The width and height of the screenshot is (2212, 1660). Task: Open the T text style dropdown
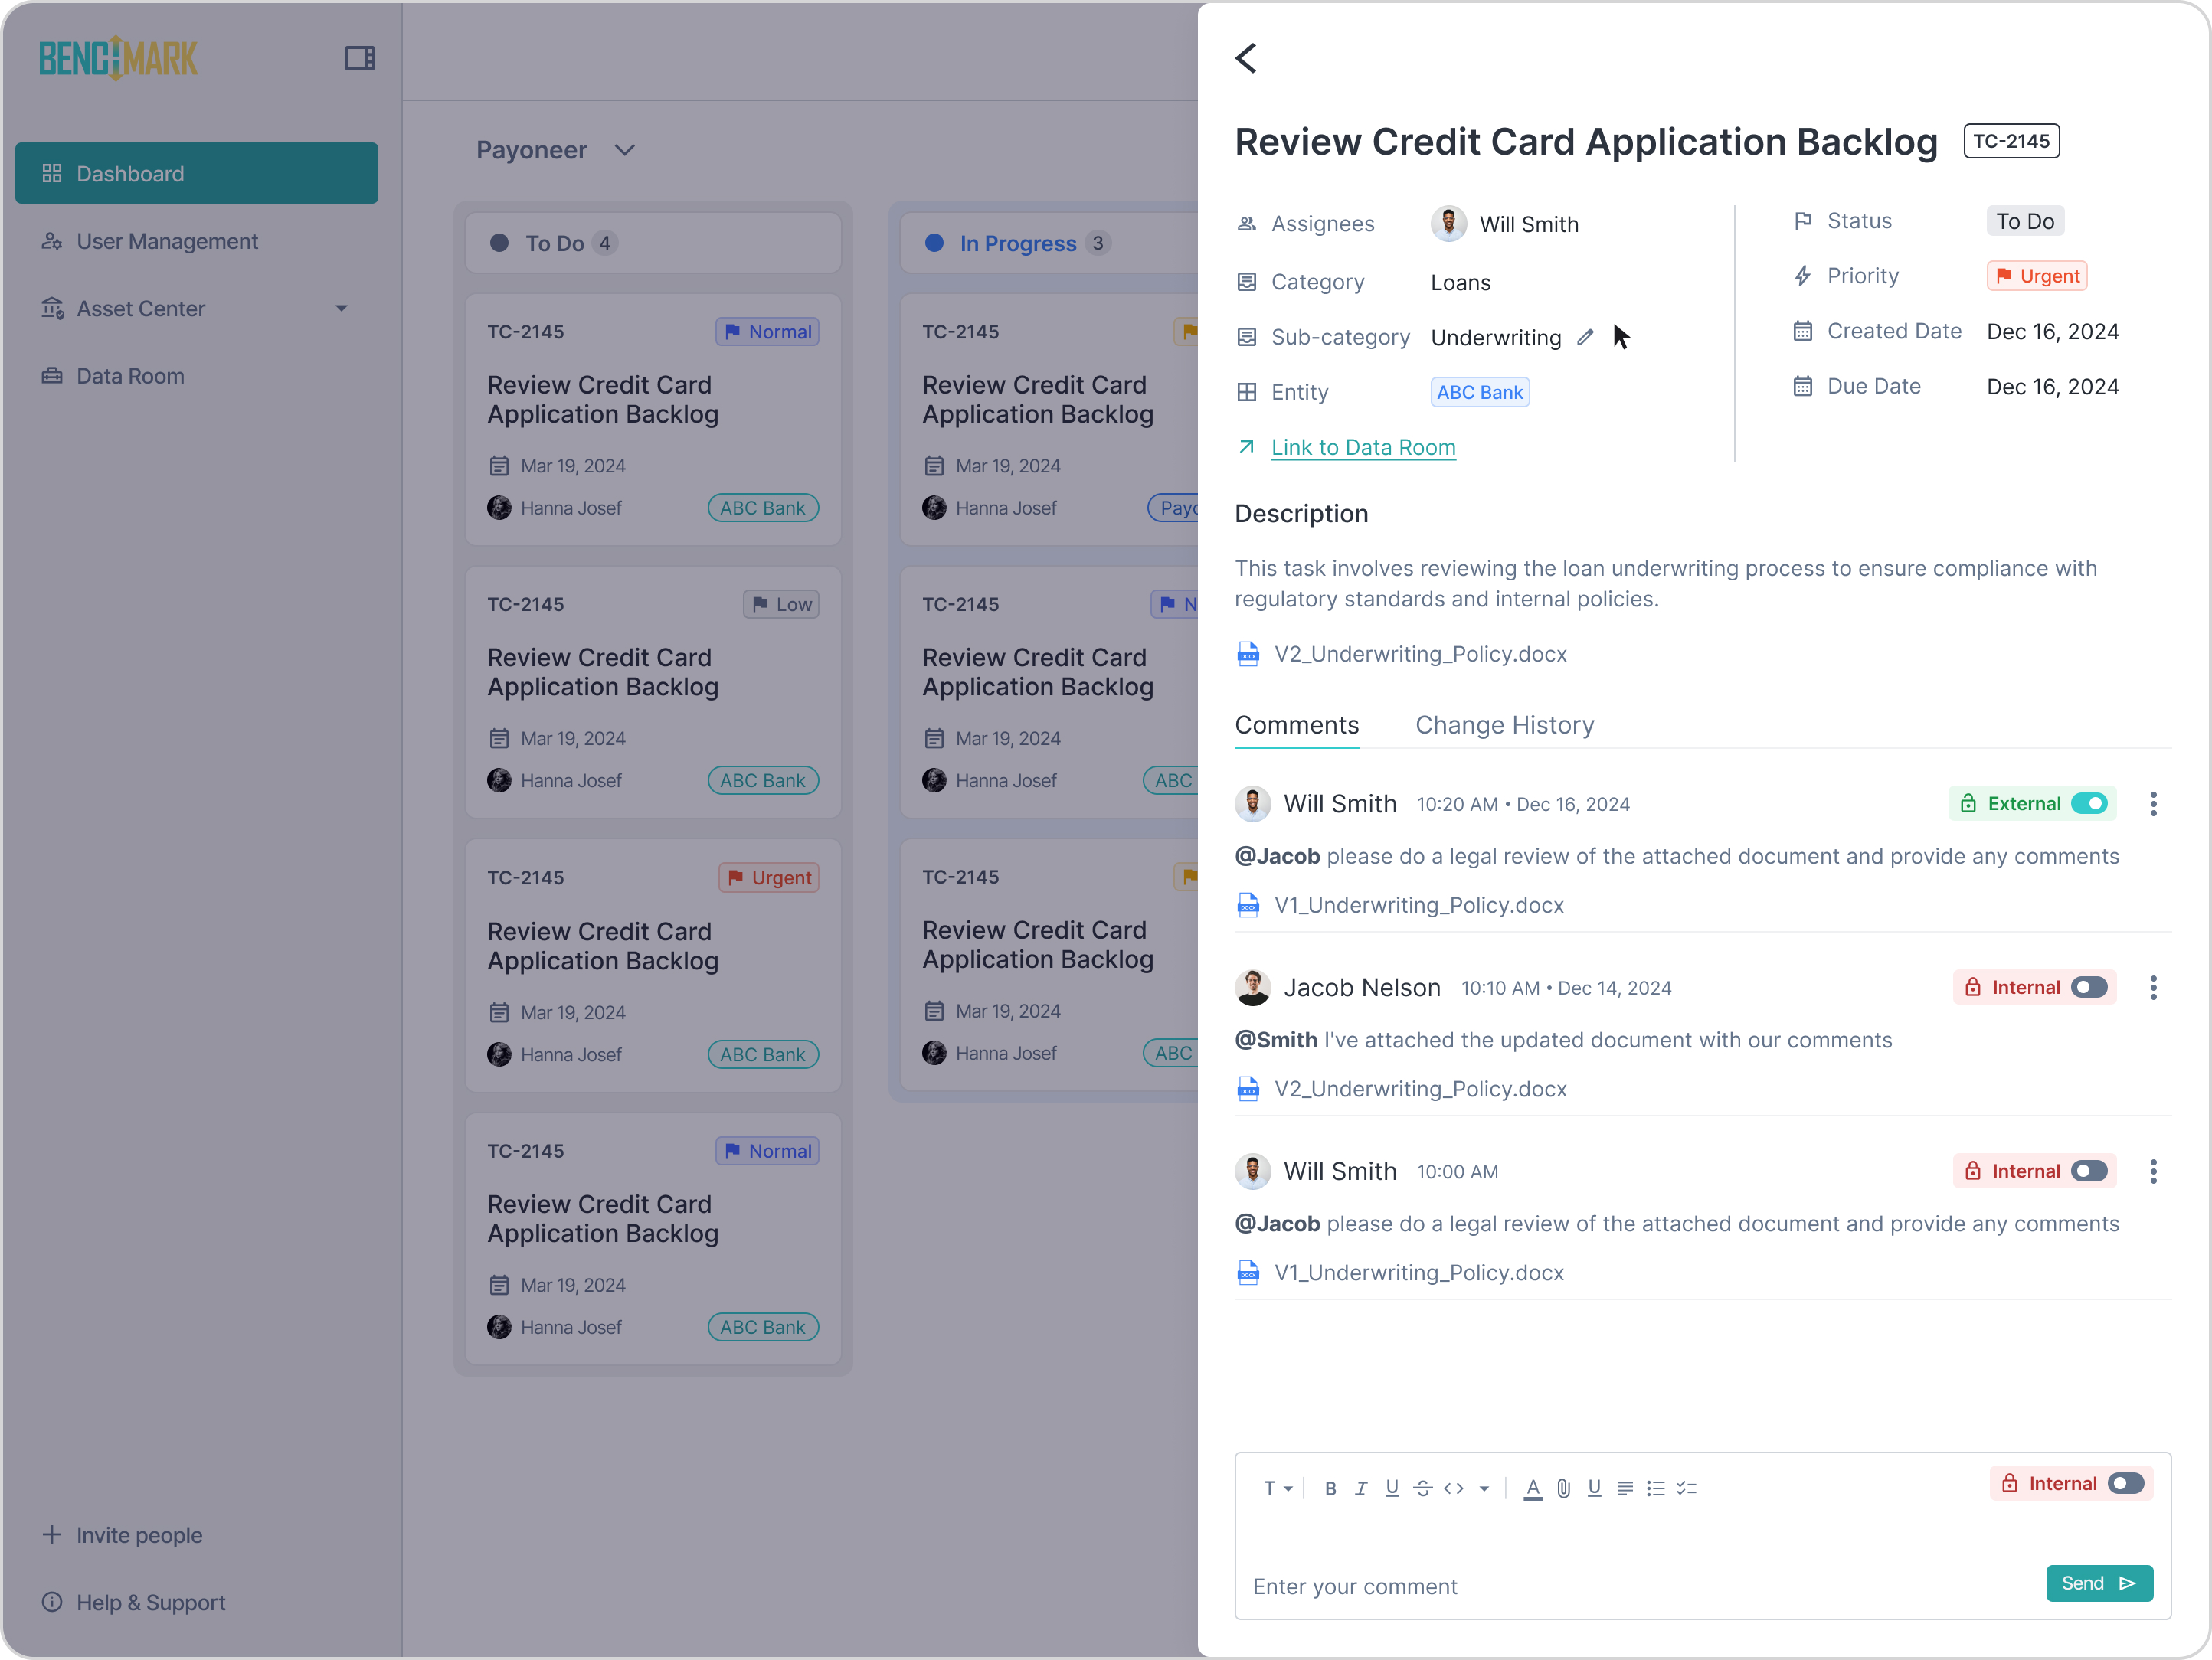[1278, 1488]
